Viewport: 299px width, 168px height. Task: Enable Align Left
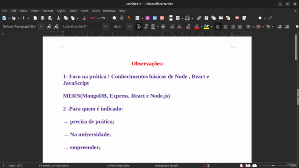click(x=218, y=27)
